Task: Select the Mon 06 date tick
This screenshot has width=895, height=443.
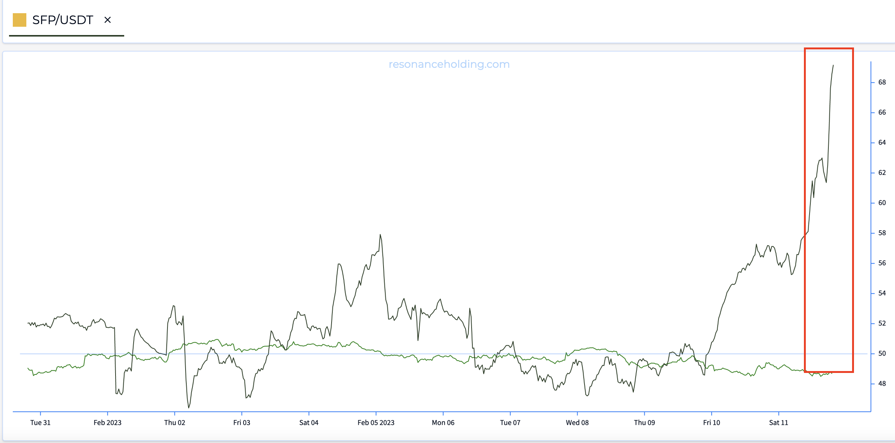Action: [443, 423]
